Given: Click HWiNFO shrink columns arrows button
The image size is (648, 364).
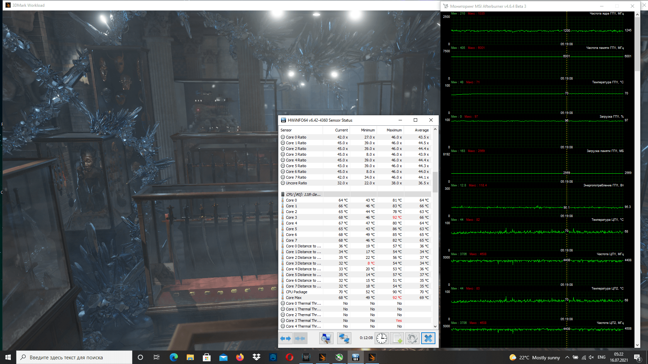Looking at the screenshot, I should click(300, 338).
